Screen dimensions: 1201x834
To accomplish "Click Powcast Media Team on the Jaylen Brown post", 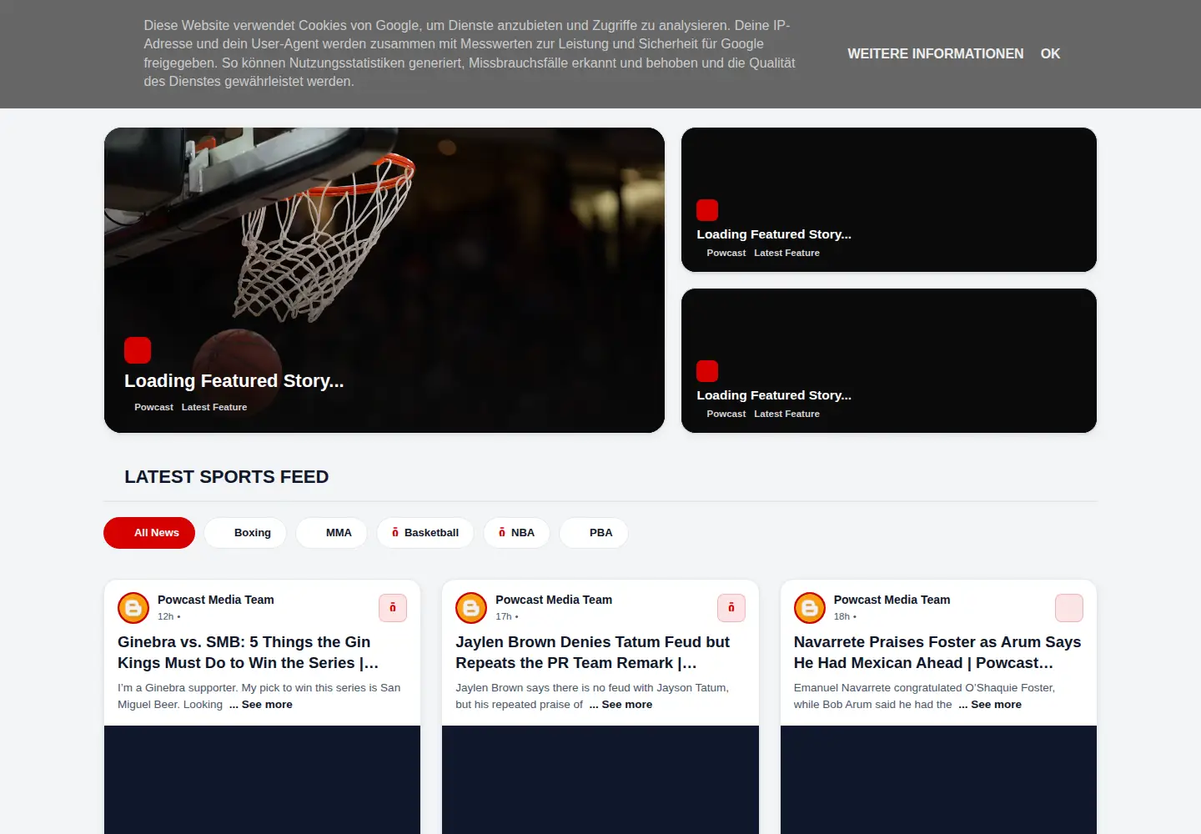I will point(554,600).
